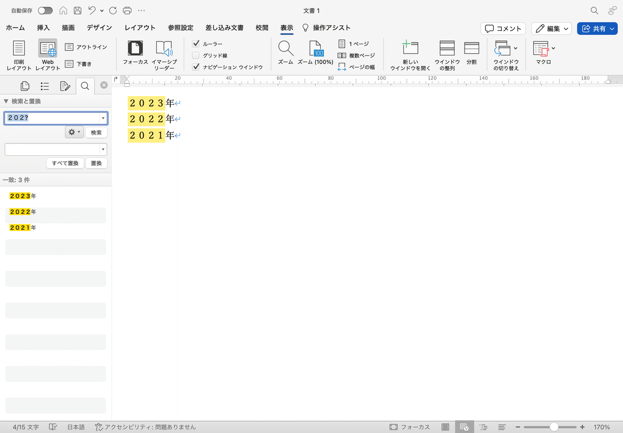Select 1 ページ zoom option

(x=354, y=44)
